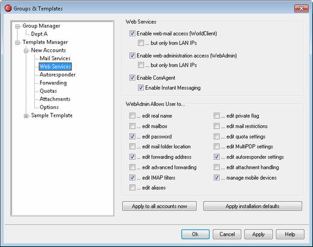This screenshot has width=313, height=247.
Task: Allow users to edit real name
Action: tap(132, 116)
